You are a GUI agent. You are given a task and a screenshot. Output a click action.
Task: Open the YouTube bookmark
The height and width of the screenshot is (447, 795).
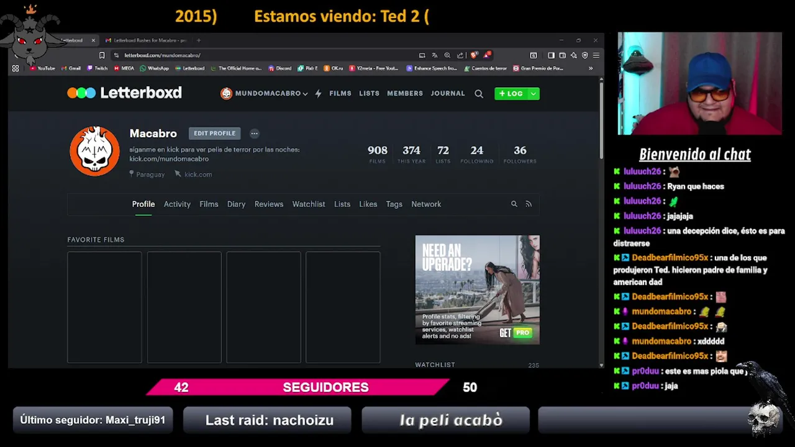[42, 68]
